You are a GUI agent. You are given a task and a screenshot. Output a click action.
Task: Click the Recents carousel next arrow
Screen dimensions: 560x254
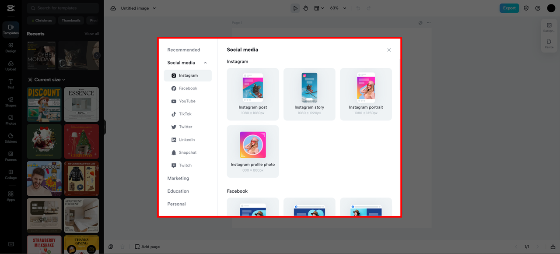(97, 56)
